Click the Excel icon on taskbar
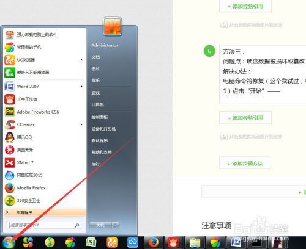Image resolution: width=306 pixels, height=249 pixels. 91,242
